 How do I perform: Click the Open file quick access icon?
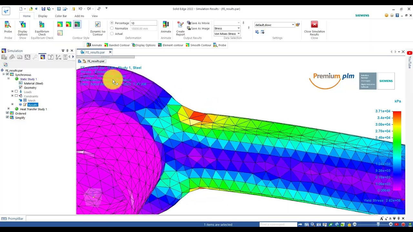click(31, 9)
